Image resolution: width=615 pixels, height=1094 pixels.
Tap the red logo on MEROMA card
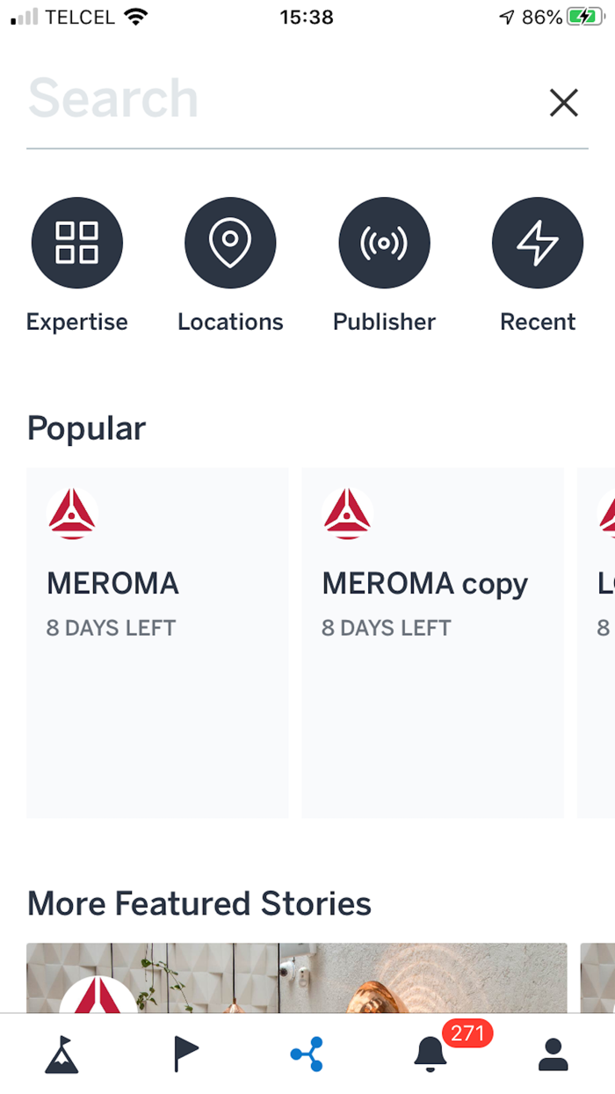pyautogui.click(x=72, y=514)
